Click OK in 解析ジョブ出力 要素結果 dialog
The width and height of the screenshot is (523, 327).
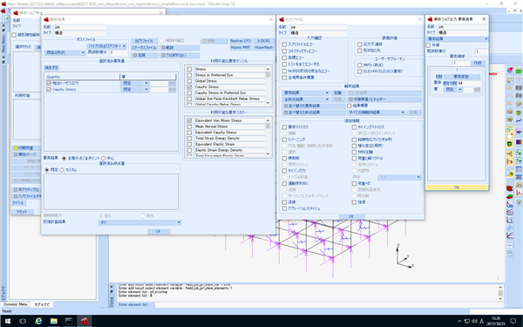(457, 187)
